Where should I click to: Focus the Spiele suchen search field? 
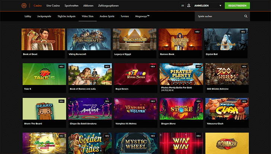[x=222, y=16]
